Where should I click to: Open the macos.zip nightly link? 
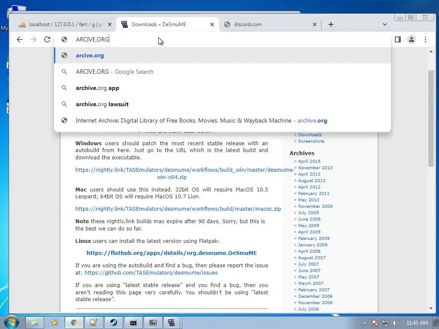tap(178, 209)
